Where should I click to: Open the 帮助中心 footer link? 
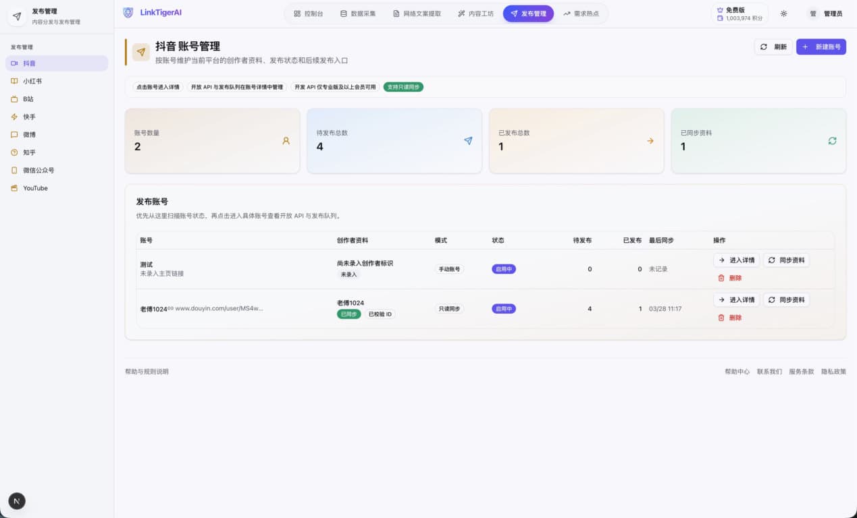click(x=737, y=372)
